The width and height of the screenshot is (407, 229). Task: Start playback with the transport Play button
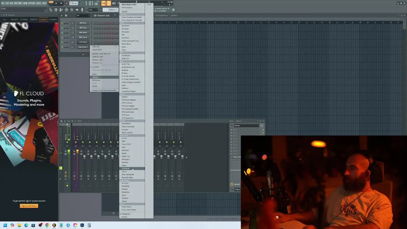click(56, 3)
